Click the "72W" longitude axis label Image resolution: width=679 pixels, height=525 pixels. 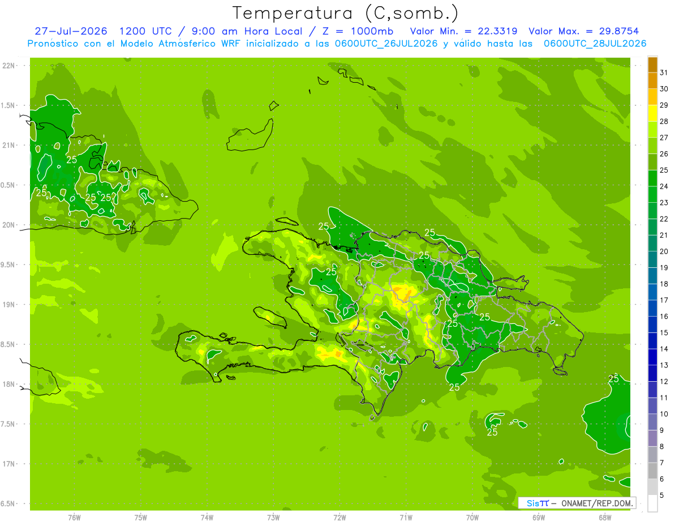pyautogui.click(x=339, y=518)
